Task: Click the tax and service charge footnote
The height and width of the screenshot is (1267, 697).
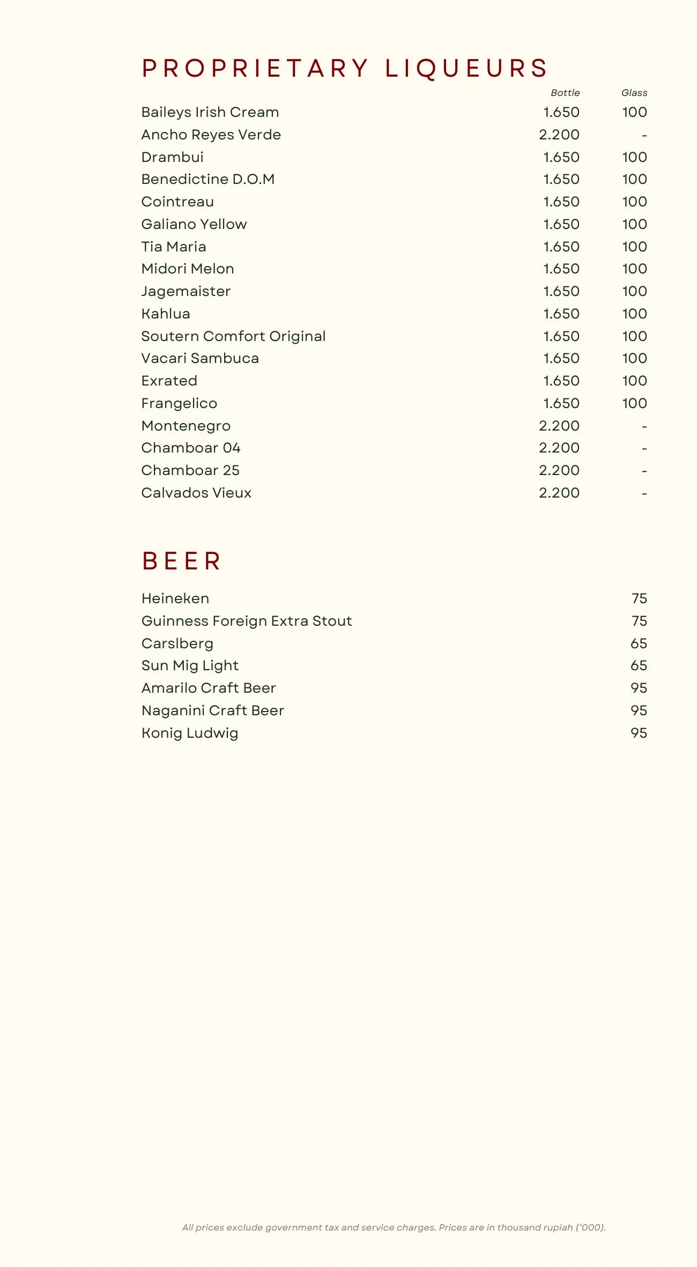Action: click(394, 1227)
